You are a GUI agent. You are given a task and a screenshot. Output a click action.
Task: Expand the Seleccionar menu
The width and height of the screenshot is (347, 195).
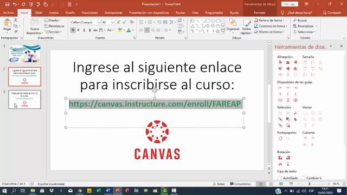[x=305, y=32]
